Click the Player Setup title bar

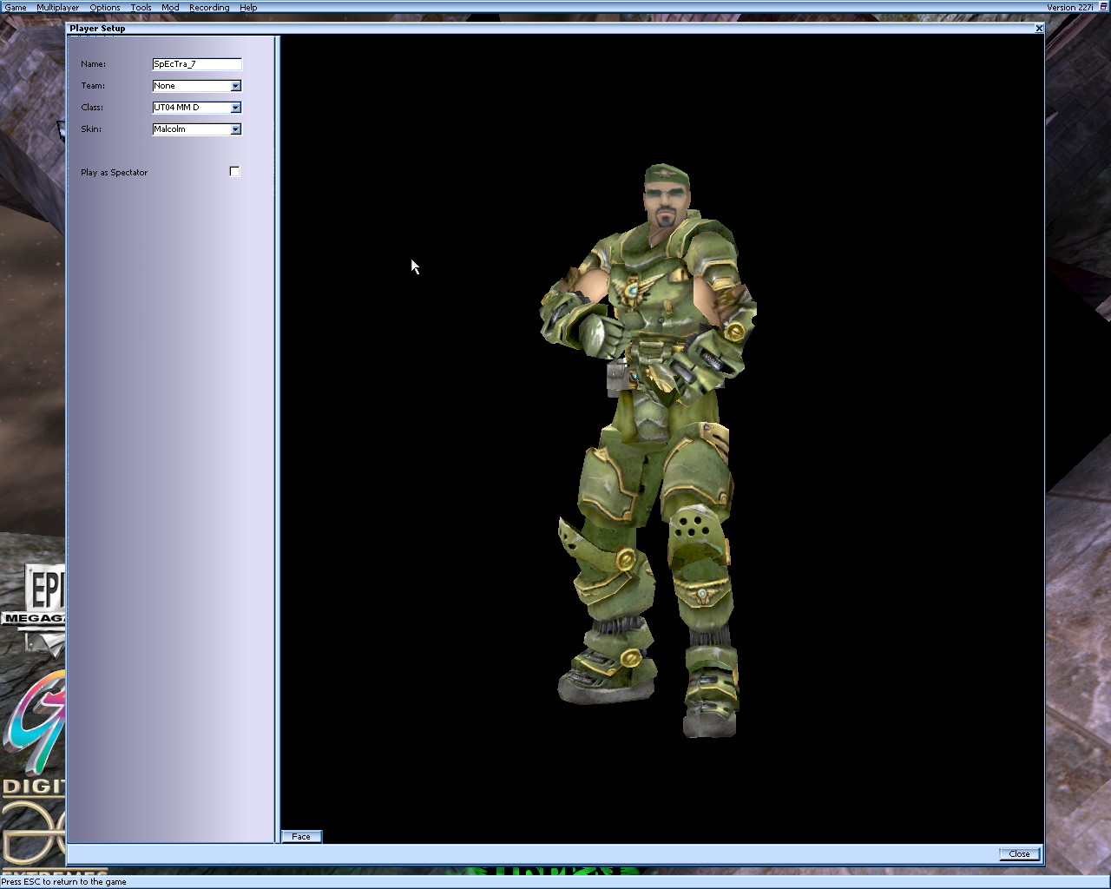[555, 29]
